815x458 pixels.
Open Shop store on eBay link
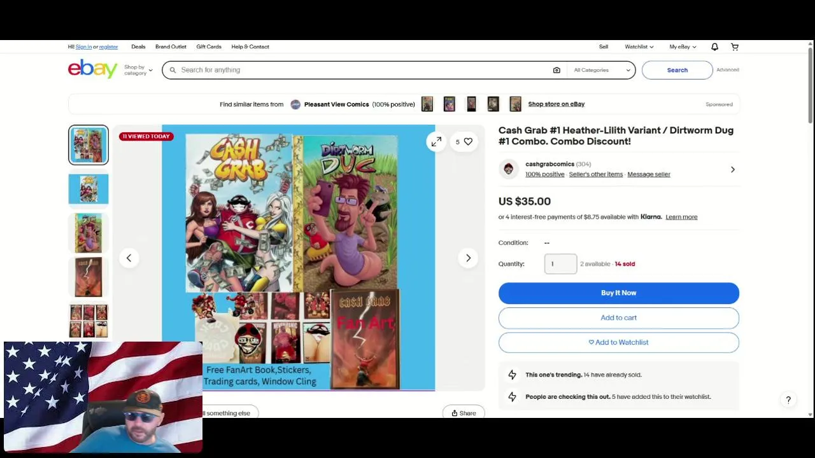[556, 104]
